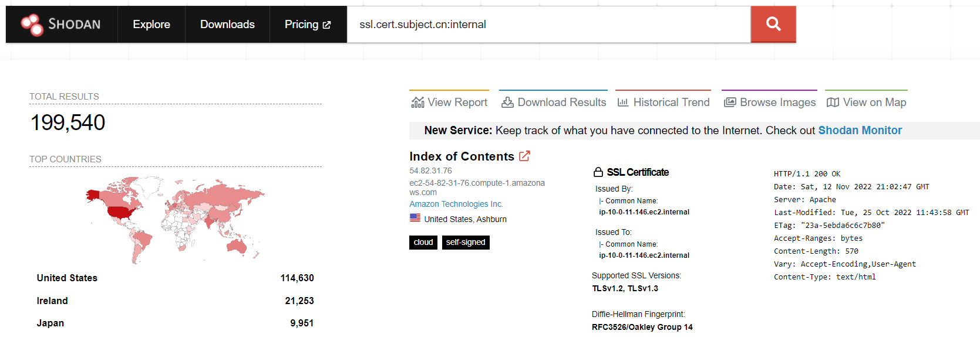The width and height of the screenshot is (980, 341).
Task: Click the Supported SSL Versions label
Action: [637, 275]
